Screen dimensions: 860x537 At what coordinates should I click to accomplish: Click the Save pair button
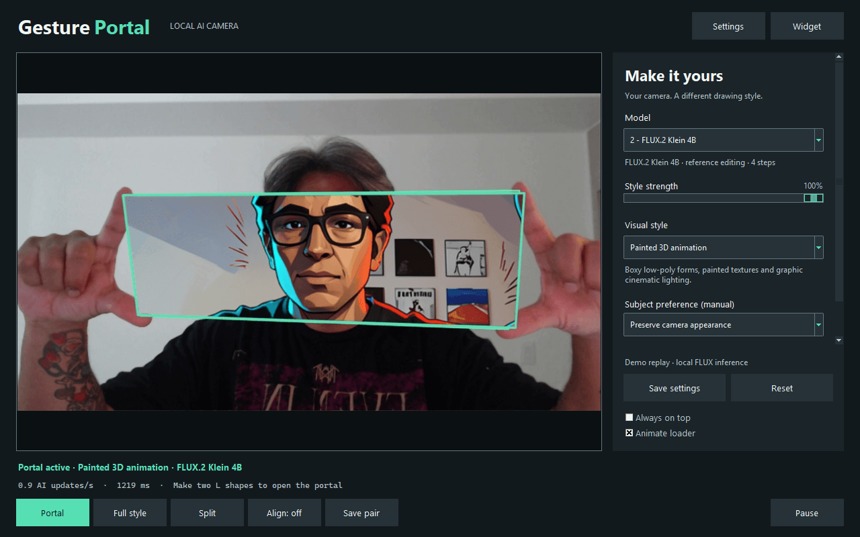pyautogui.click(x=361, y=513)
